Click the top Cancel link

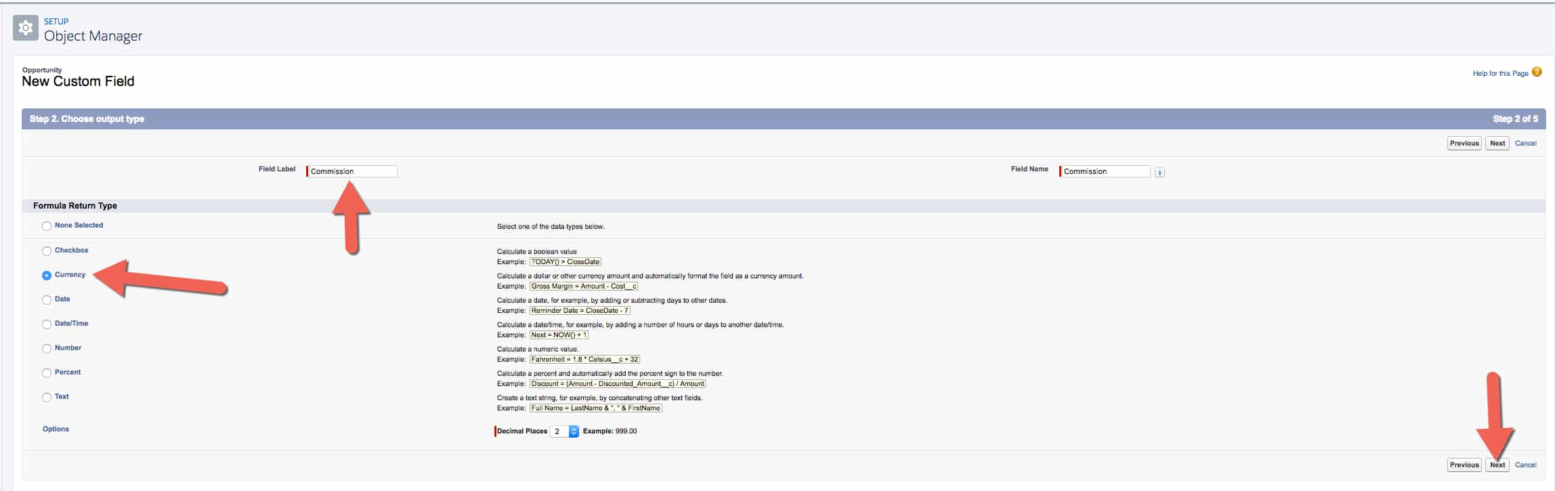tap(1525, 144)
